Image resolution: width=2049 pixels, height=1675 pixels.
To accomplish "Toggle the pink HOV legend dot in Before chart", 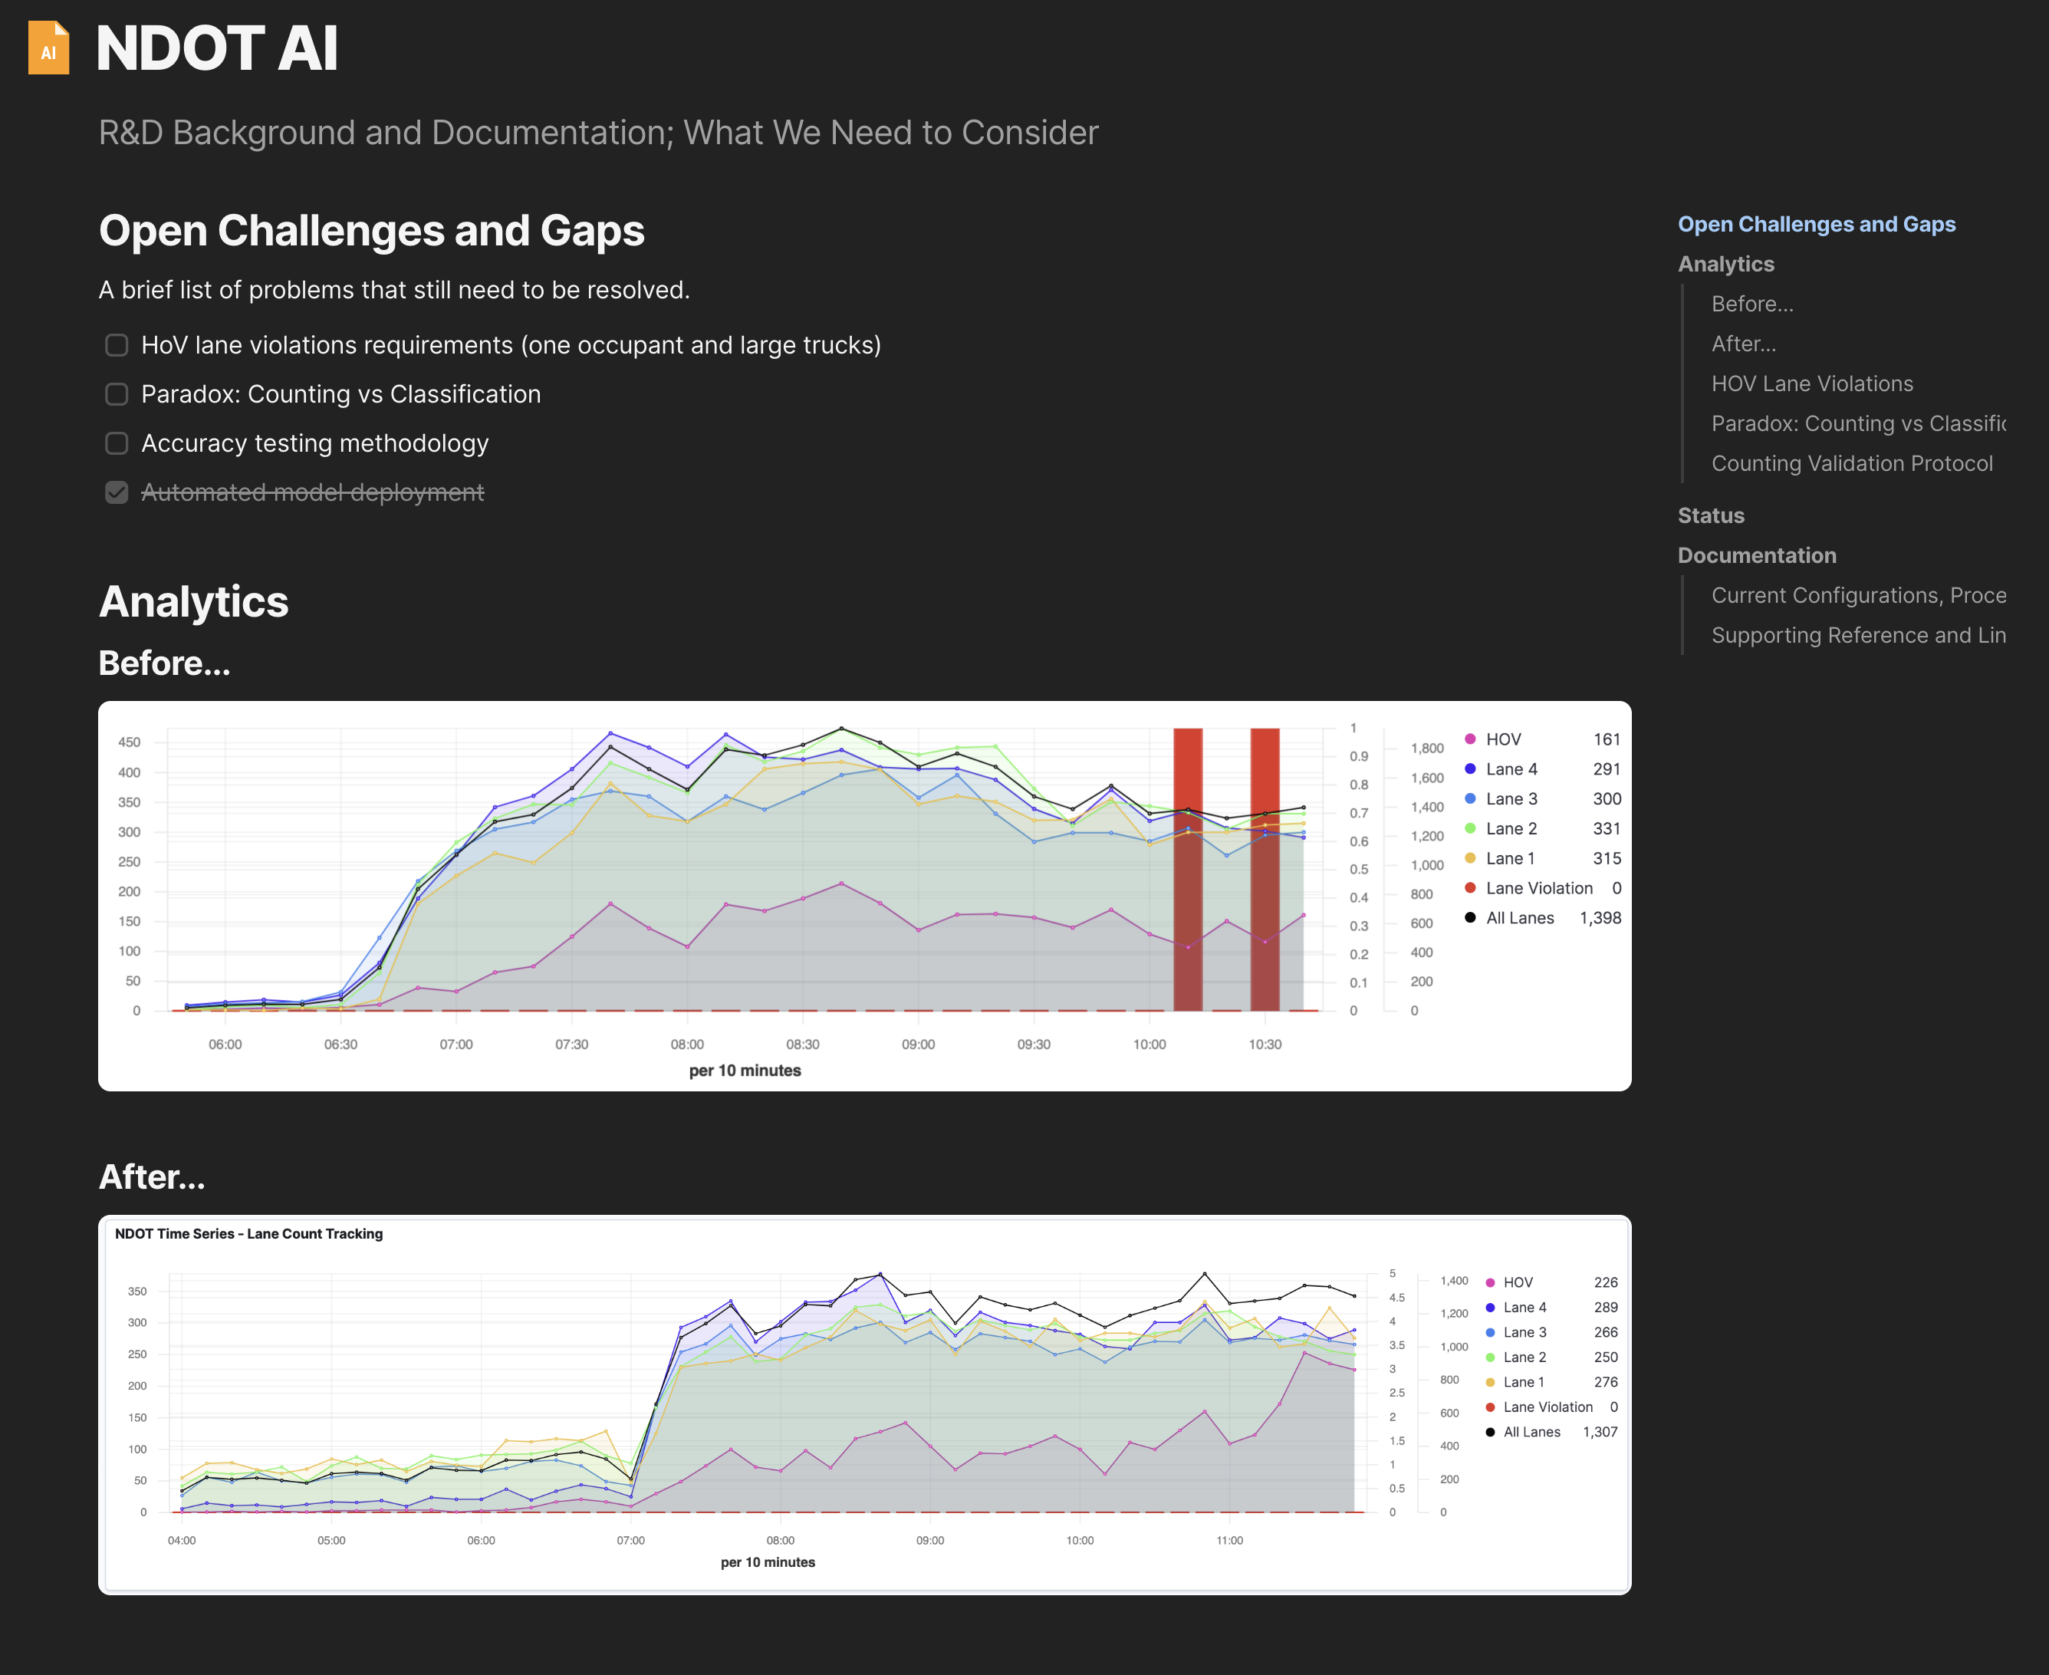I will [x=1470, y=739].
